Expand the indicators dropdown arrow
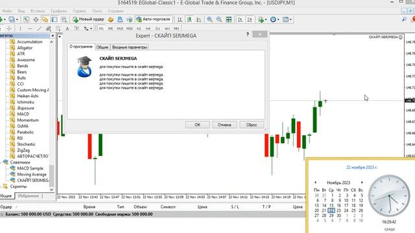This screenshot has height=233, width=415. (x=266, y=19)
